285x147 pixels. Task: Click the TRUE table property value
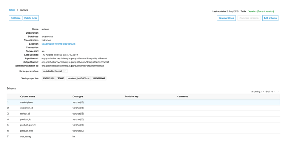click(x=61, y=78)
